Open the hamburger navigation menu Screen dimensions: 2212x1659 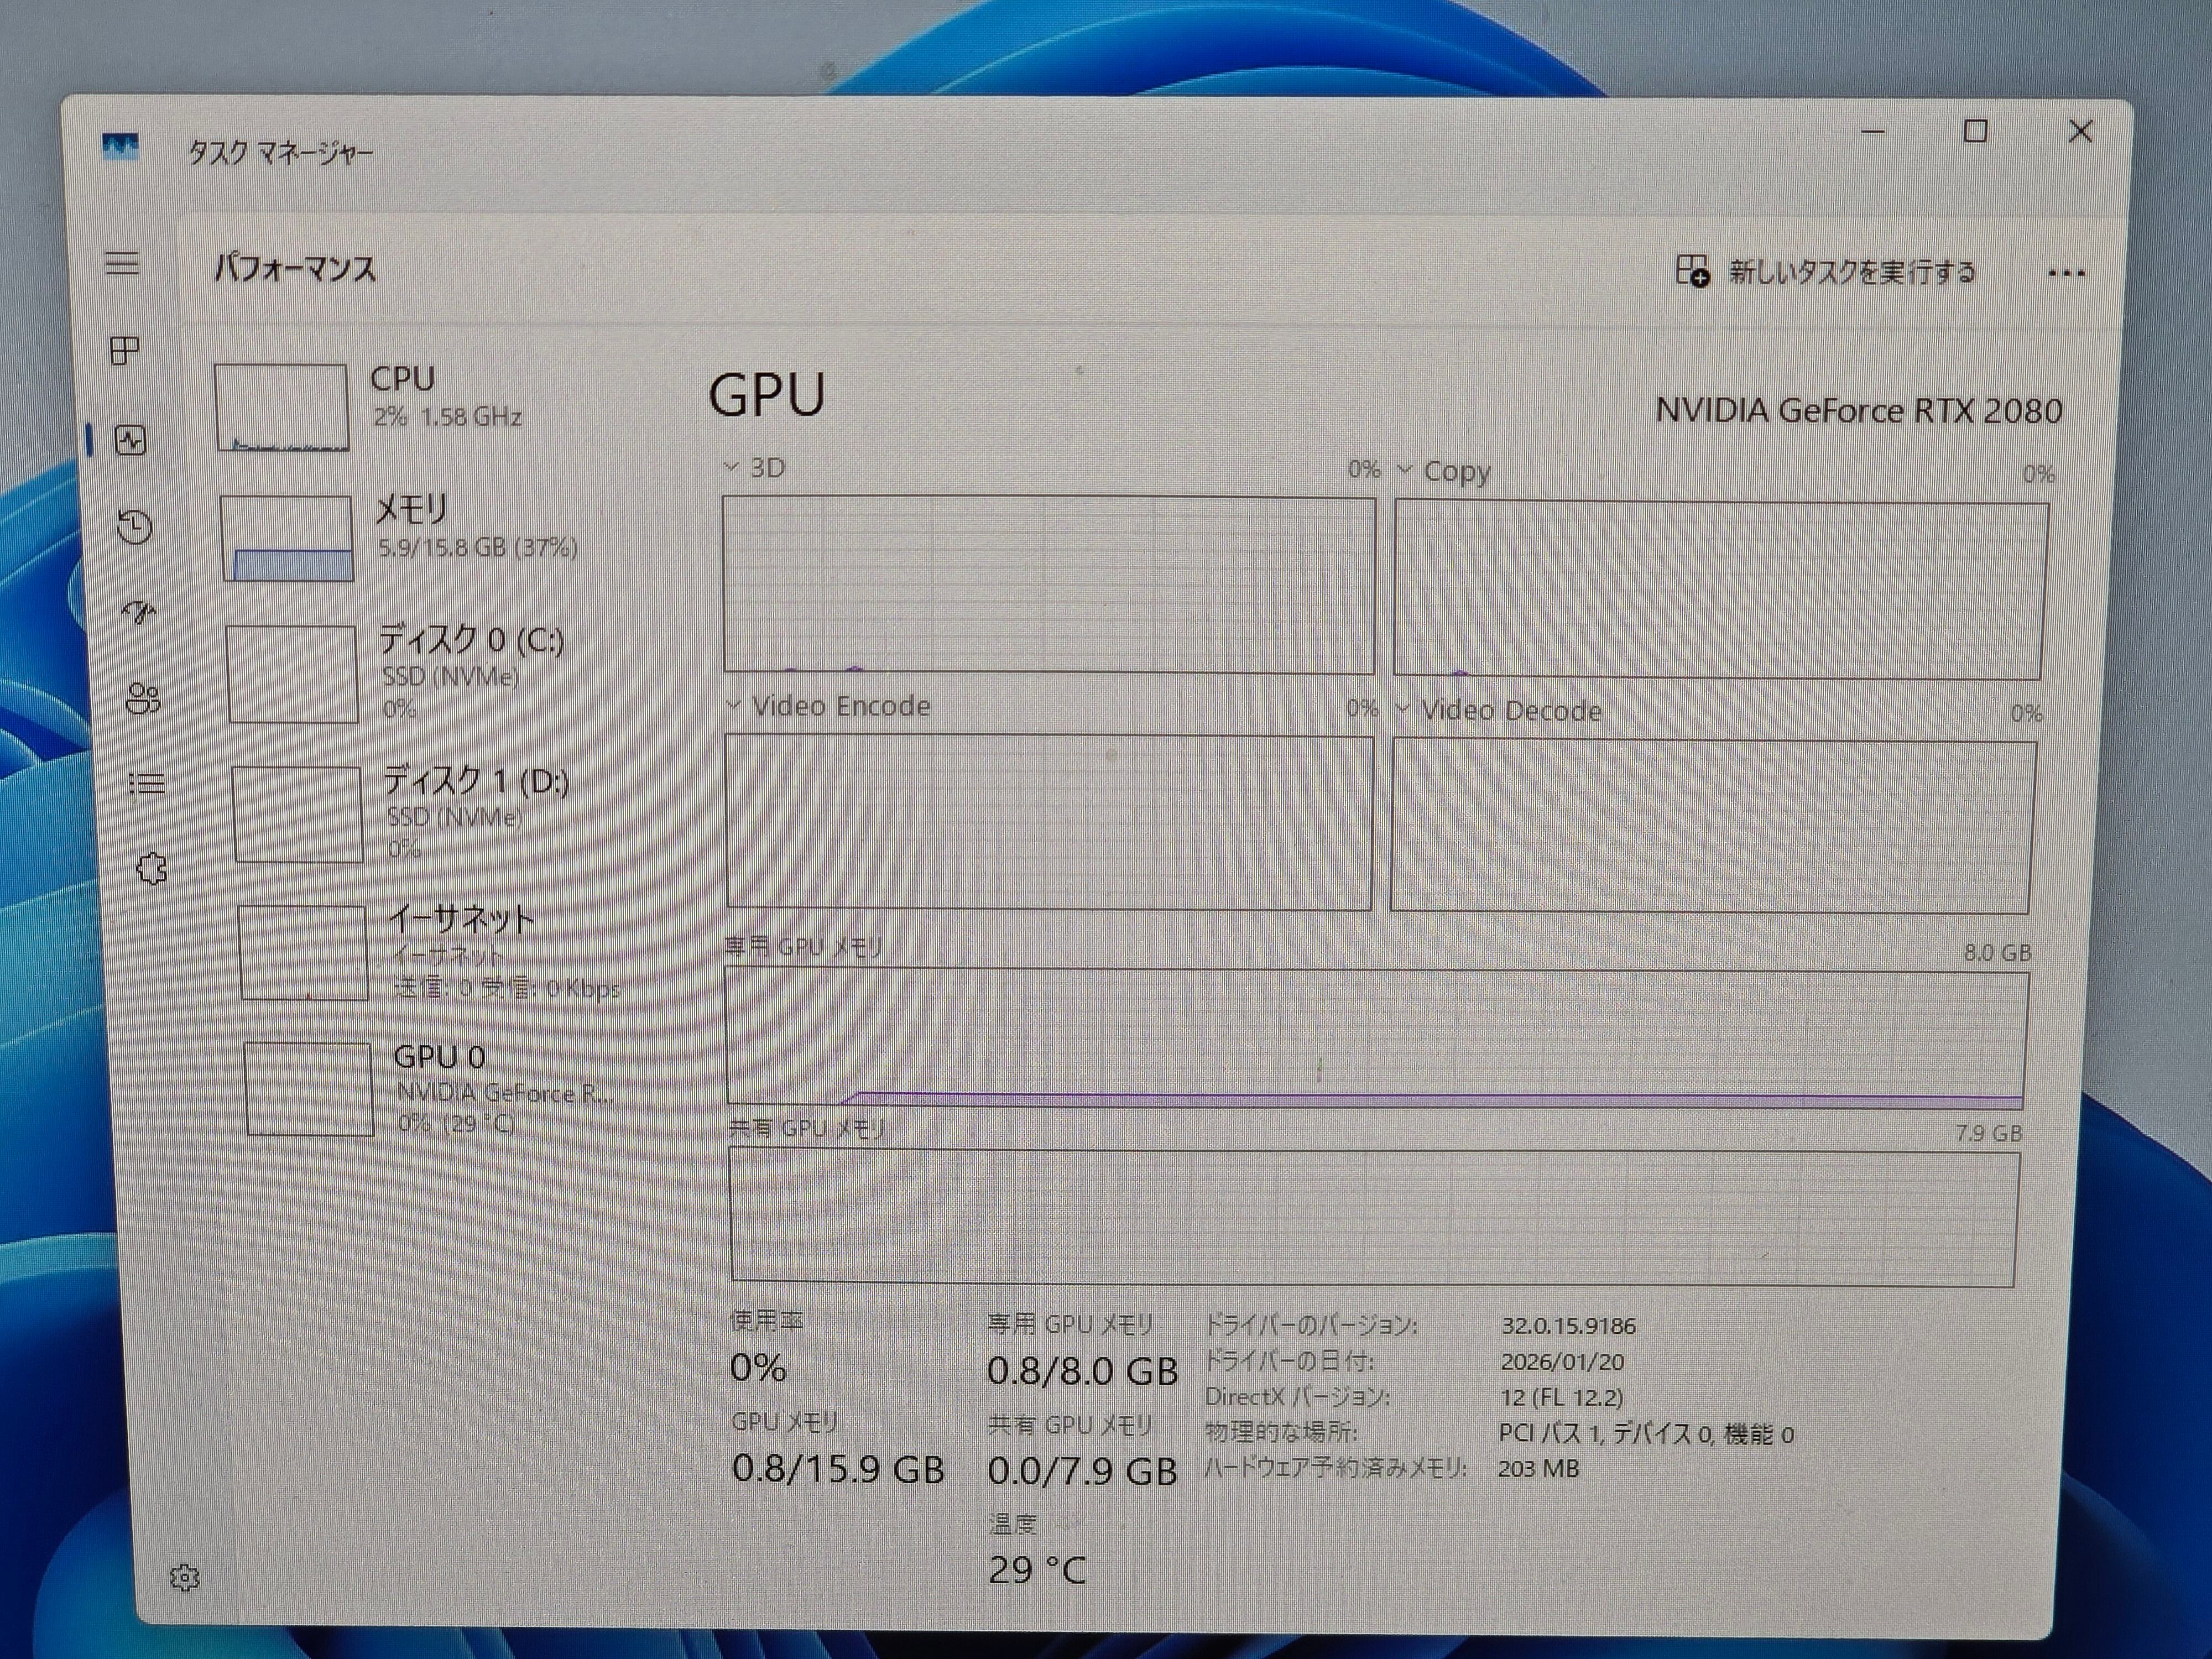pos(122,264)
